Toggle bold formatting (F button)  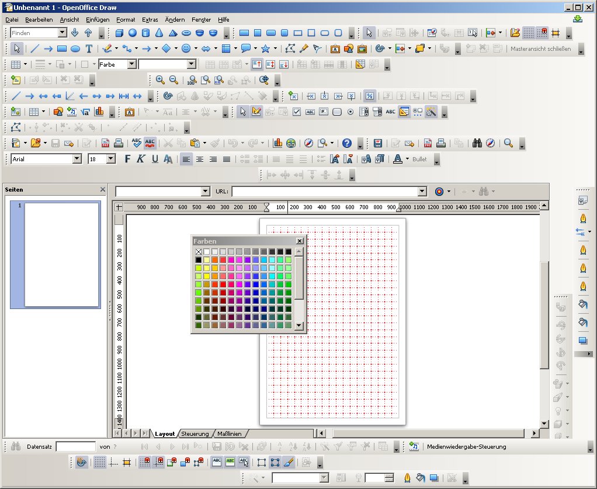[x=127, y=159]
